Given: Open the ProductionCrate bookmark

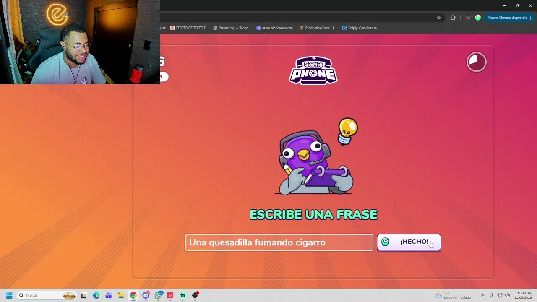Looking at the screenshot, I should 318,28.
